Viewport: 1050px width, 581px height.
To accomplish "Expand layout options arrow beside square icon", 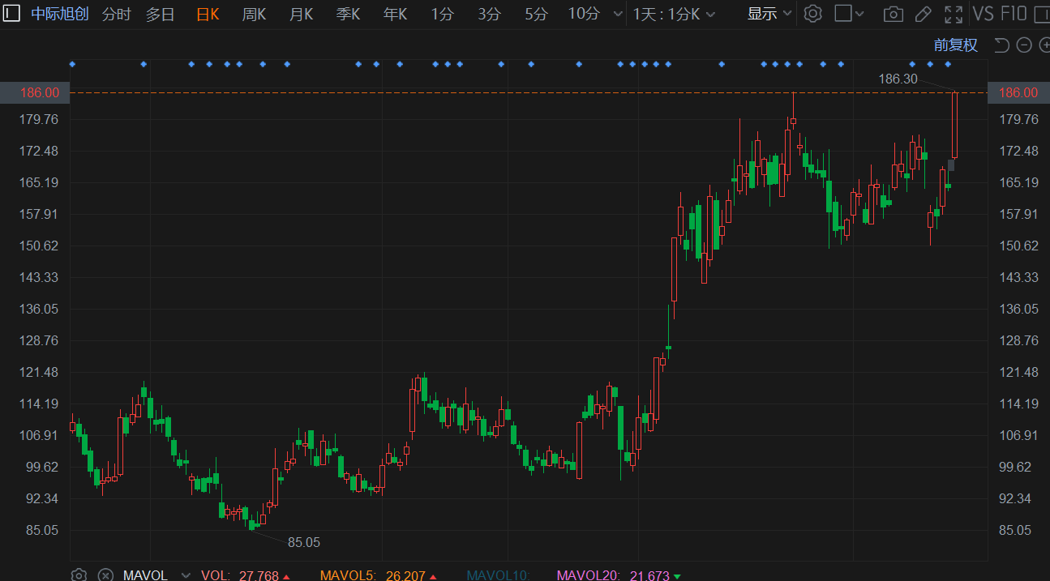I will 859,14.
